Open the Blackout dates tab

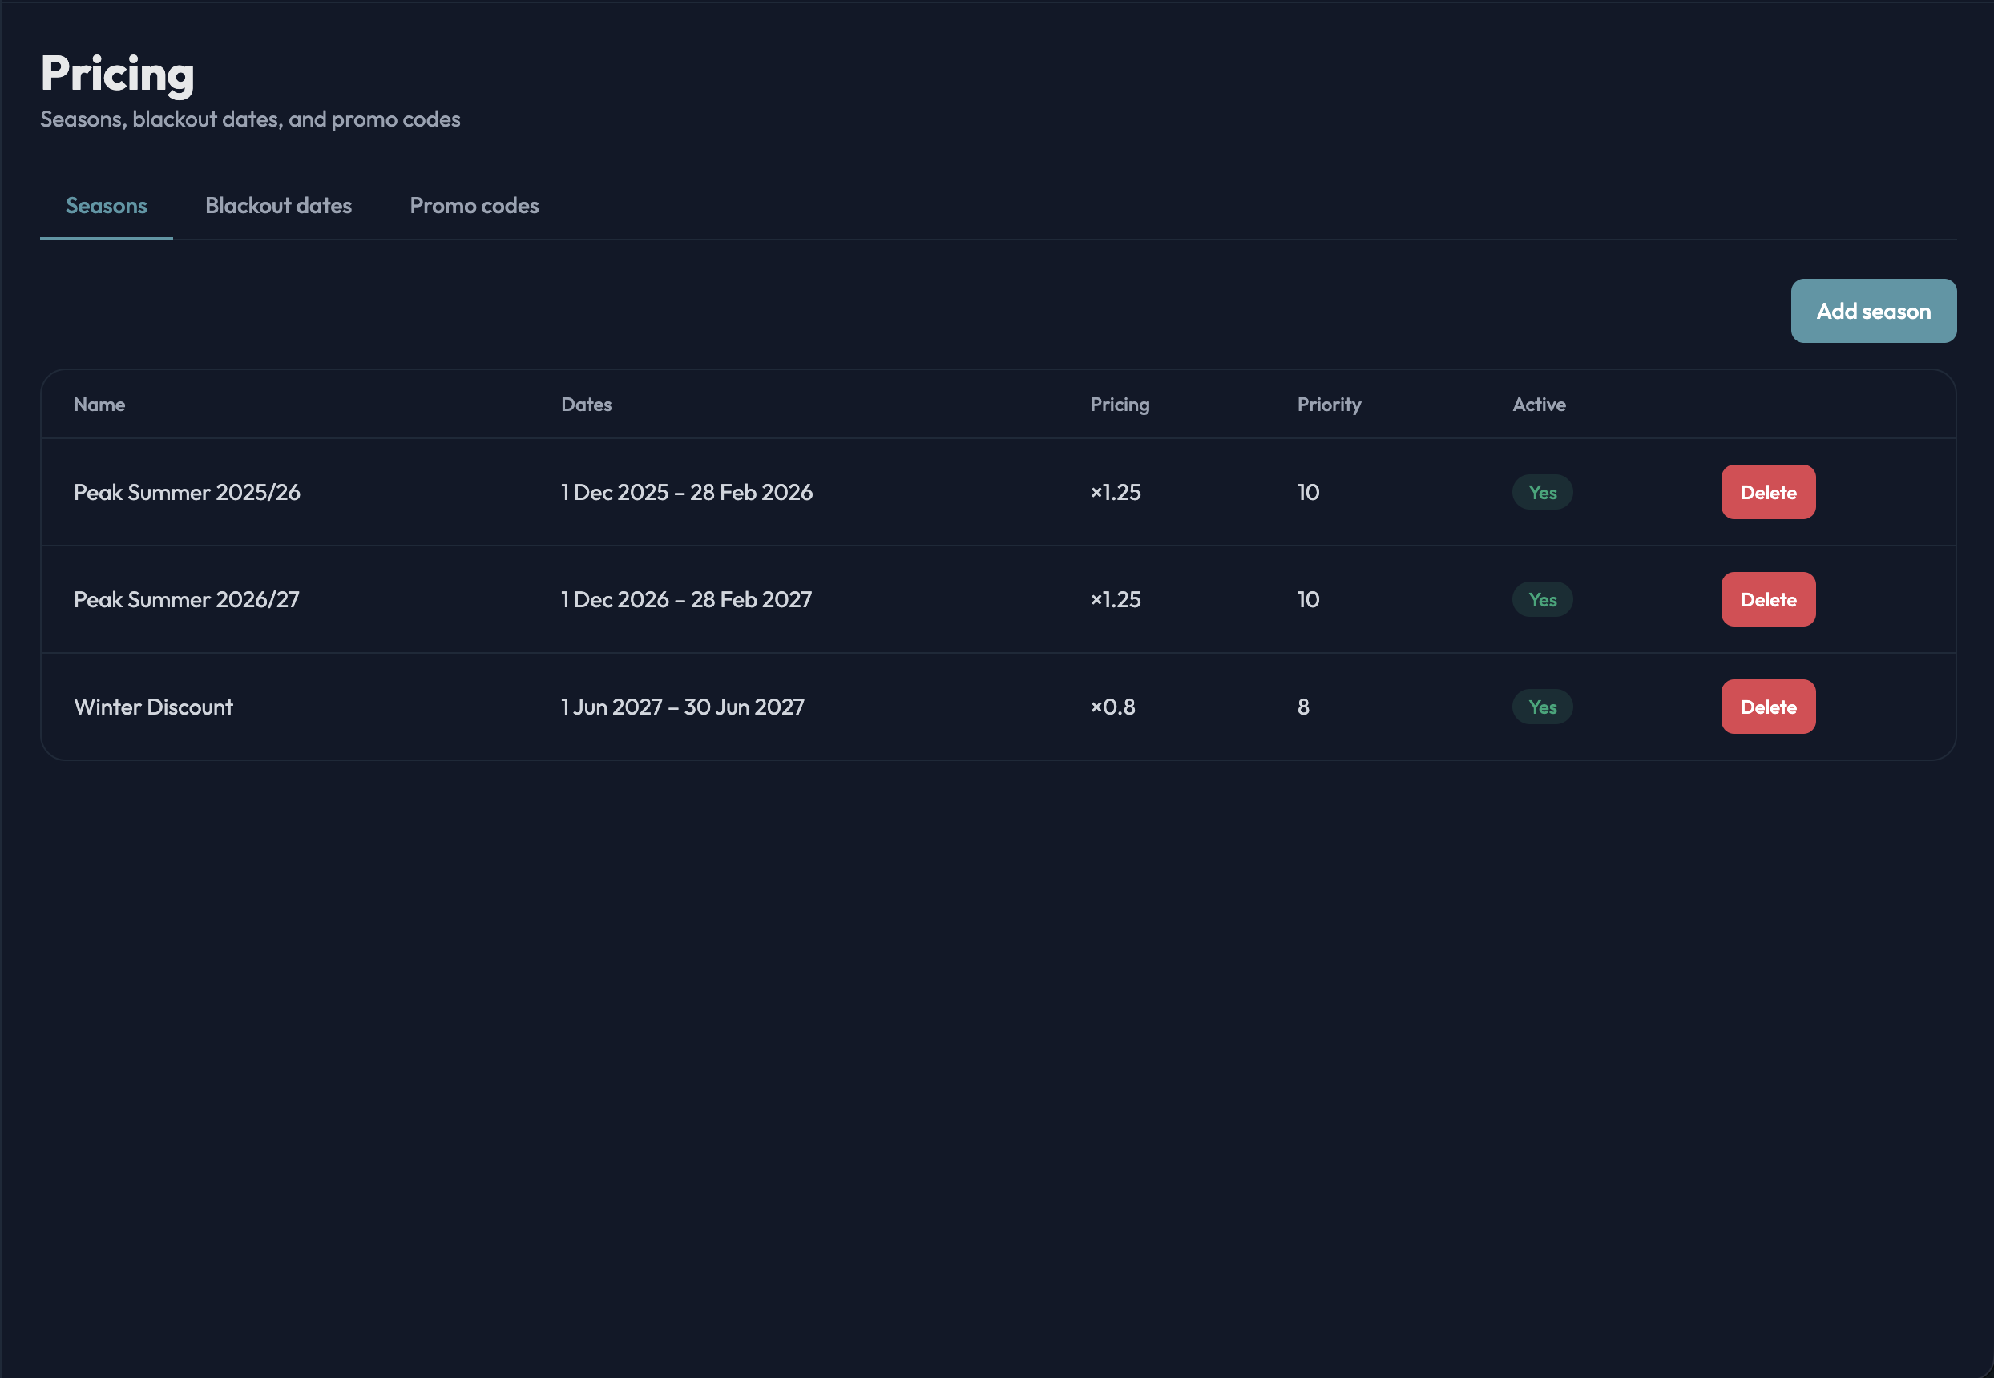pos(278,205)
